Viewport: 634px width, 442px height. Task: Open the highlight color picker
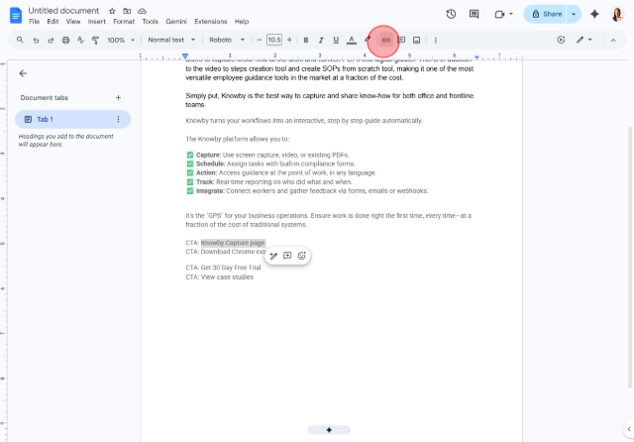(368, 40)
